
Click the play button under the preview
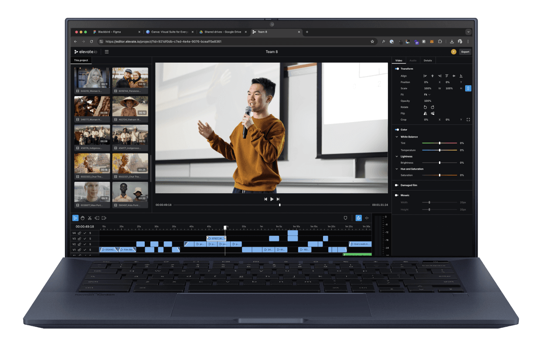(x=272, y=199)
